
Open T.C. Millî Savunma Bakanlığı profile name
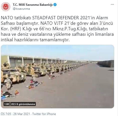click(33, 5)
